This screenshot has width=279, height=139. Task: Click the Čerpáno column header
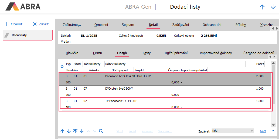[x=171, y=70]
